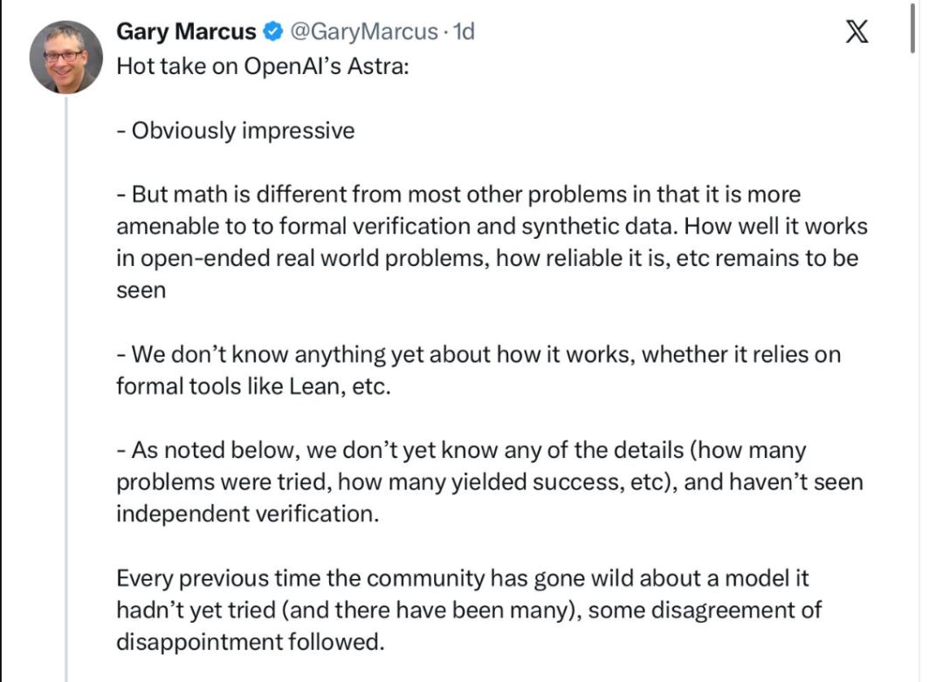Click the paragraph starting "We don't know anything yet"
This screenshot has width=943, height=682.
478,370
